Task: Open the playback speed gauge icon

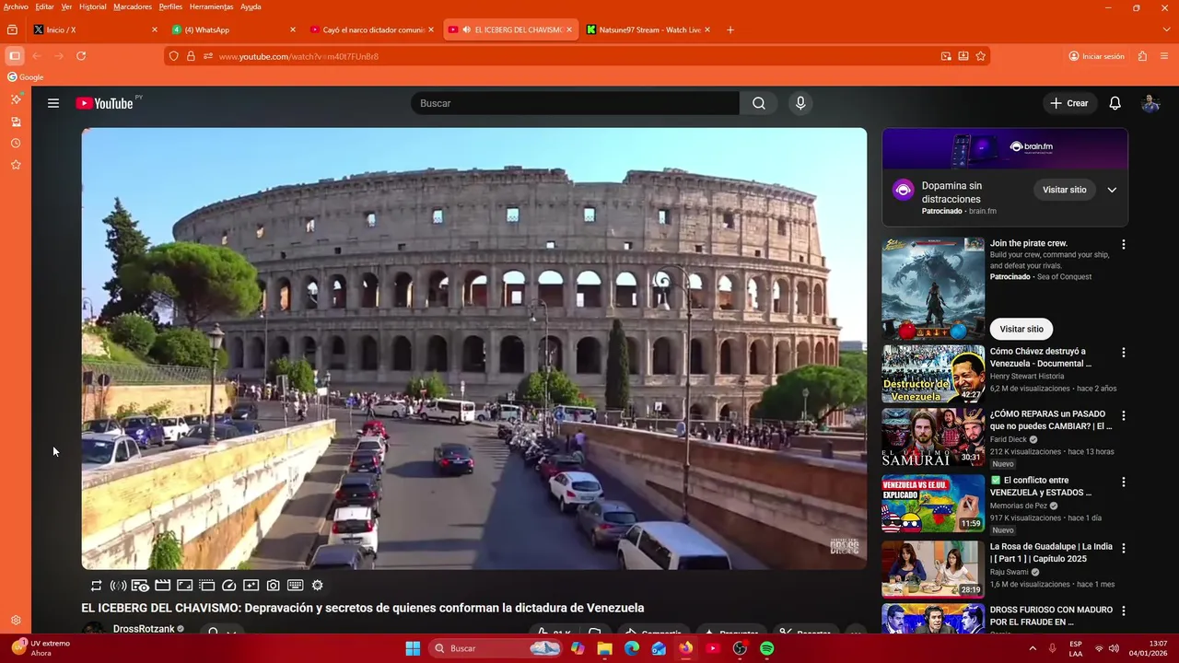Action: pyautogui.click(x=229, y=586)
